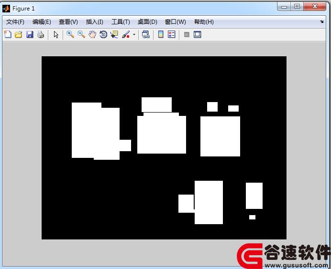This screenshot has width=331, height=269.
Task: Open the 插入(I) menu
Action: pos(94,22)
